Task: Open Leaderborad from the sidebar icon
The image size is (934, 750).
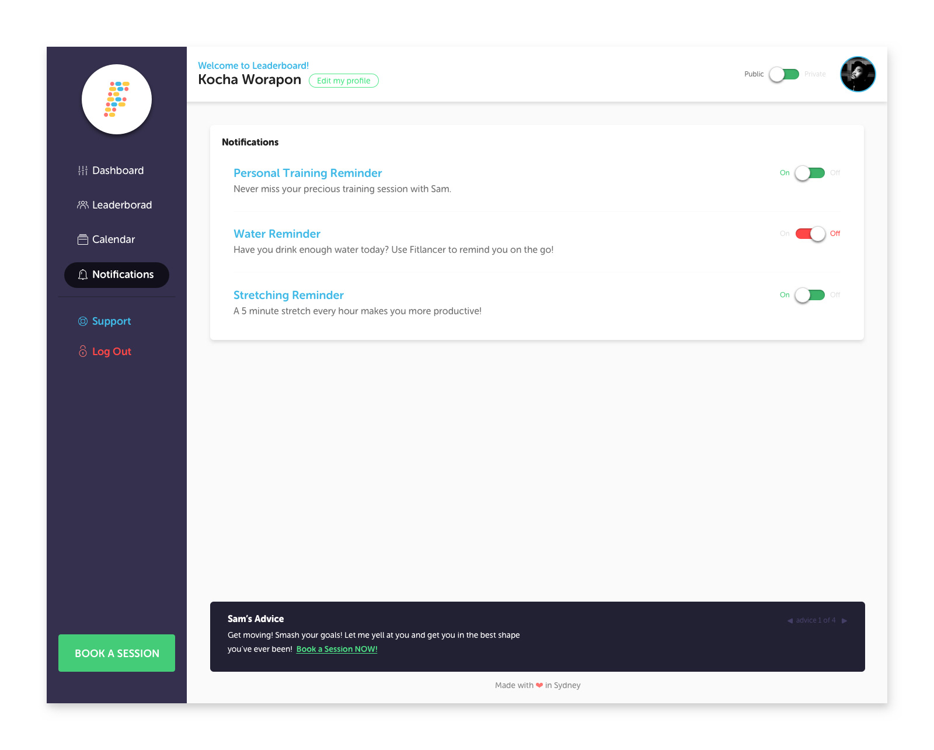Action: (x=82, y=204)
